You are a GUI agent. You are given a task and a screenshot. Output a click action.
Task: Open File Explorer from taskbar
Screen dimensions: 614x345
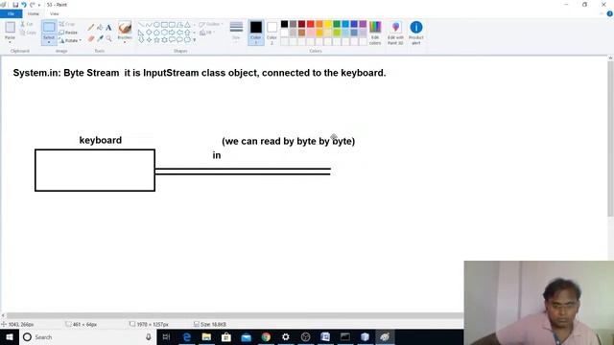pyautogui.click(x=206, y=336)
